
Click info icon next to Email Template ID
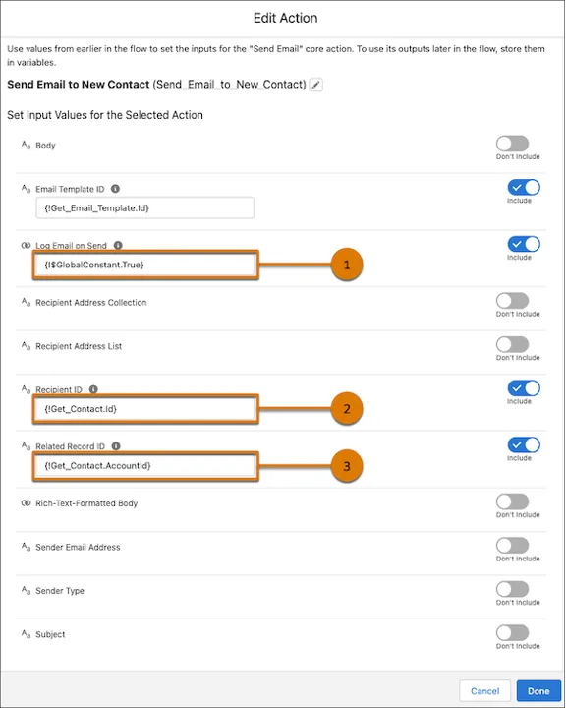click(x=116, y=189)
